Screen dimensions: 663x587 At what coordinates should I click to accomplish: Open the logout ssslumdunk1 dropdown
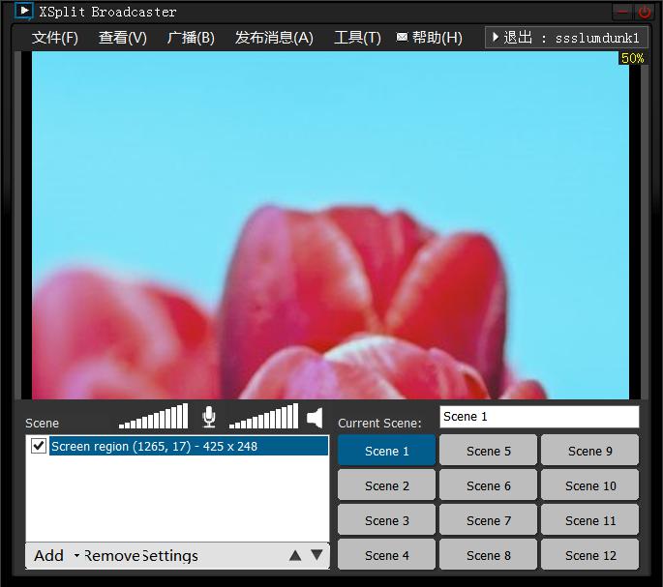(566, 38)
